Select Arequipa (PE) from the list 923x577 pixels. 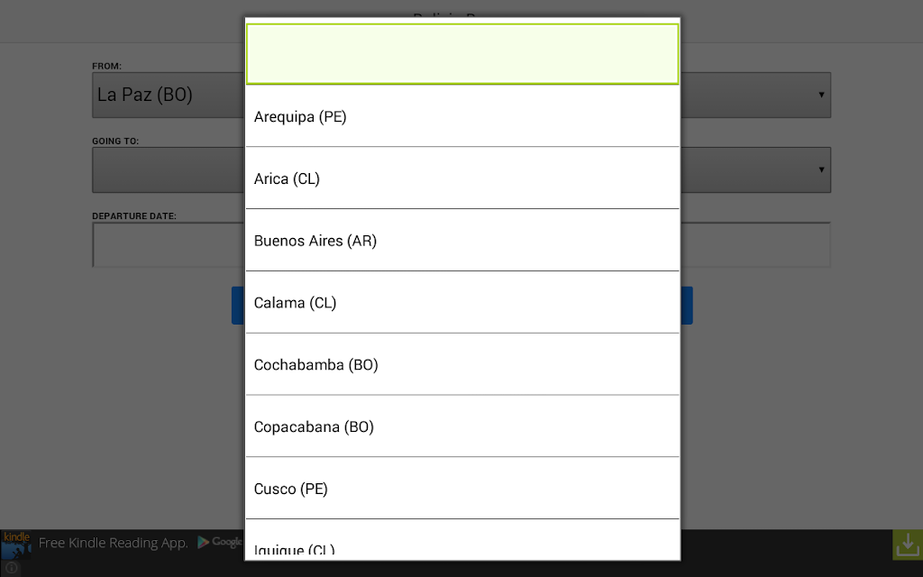462,116
